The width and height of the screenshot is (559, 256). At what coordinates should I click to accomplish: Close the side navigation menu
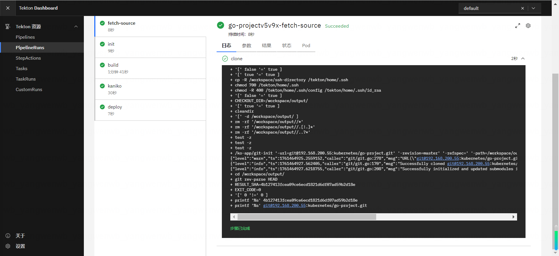[x=8, y=8]
